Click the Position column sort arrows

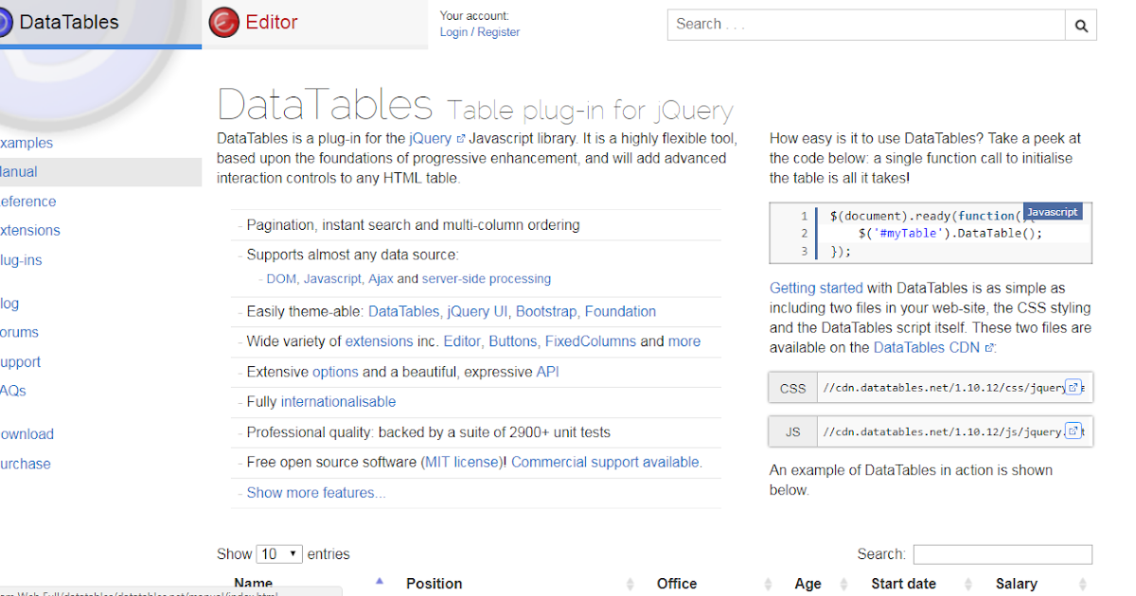click(630, 584)
